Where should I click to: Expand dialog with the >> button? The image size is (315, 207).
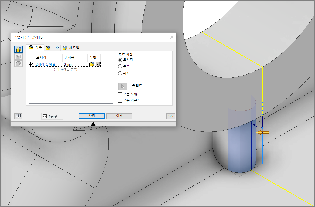(171, 116)
